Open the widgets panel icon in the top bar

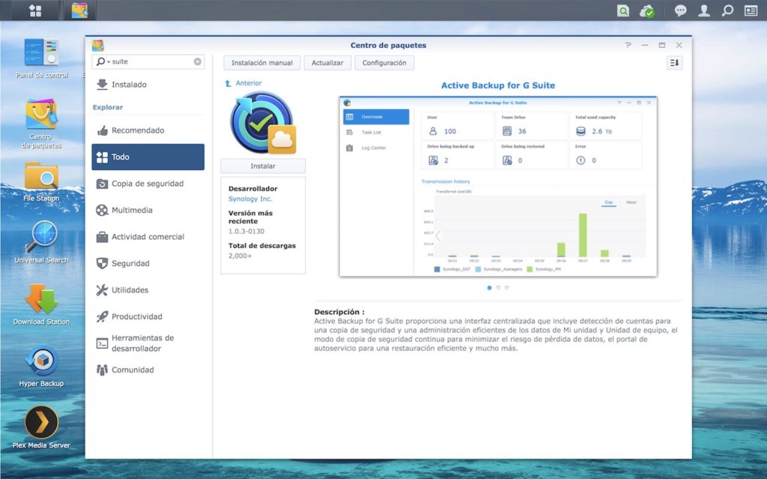click(x=751, y=10)
